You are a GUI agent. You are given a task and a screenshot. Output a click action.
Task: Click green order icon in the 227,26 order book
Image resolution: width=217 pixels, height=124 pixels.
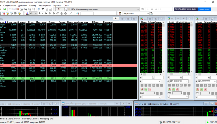[146, 89]
